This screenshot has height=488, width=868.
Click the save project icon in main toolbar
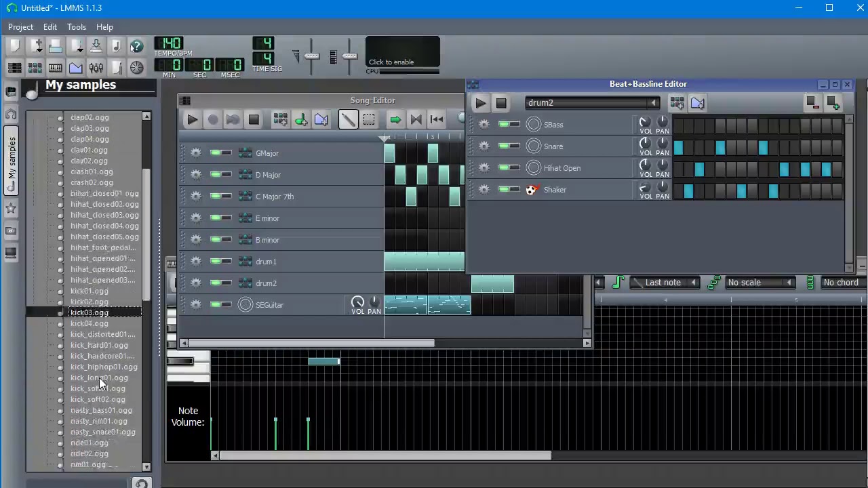pos(96,46)
